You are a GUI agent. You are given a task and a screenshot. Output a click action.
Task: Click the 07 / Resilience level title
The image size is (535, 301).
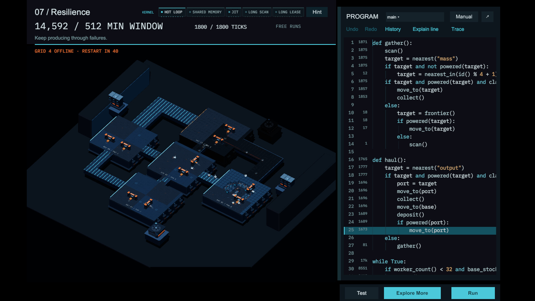click(62, 12)
